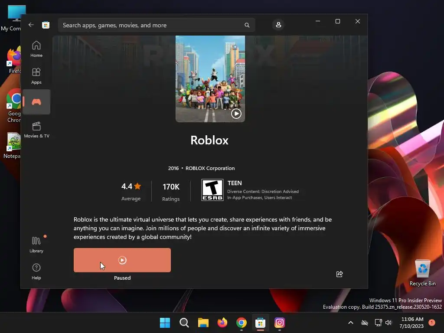Image resolution: width=444 pixels, height=333 pixels.
Task: Open the Library in sidebar
Action: (x=36, y=245)
